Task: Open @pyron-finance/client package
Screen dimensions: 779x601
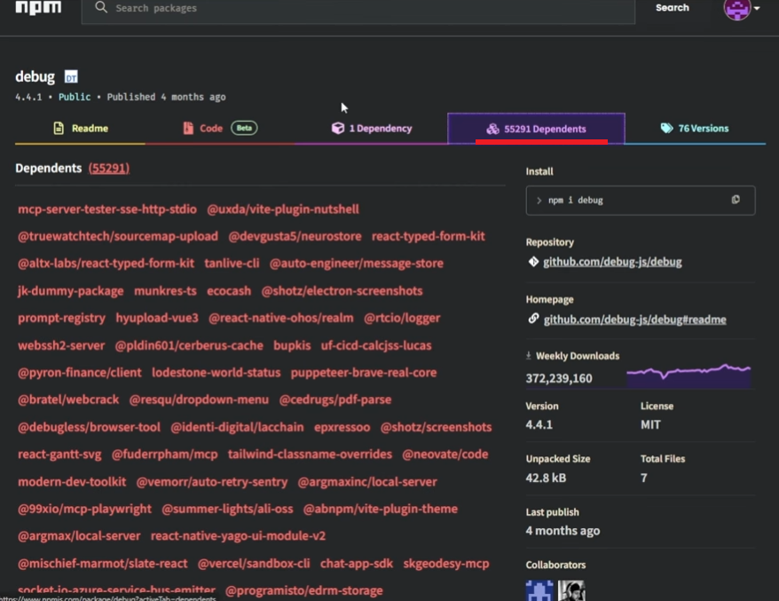Action: point(80,373)
